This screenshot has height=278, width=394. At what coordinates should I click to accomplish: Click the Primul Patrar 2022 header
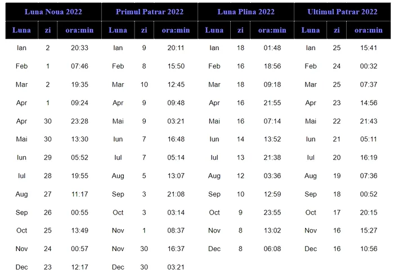click(x=150, y=12)
